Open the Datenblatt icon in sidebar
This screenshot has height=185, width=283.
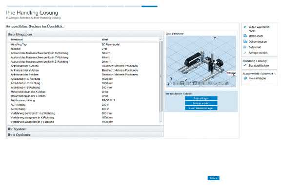245,47
